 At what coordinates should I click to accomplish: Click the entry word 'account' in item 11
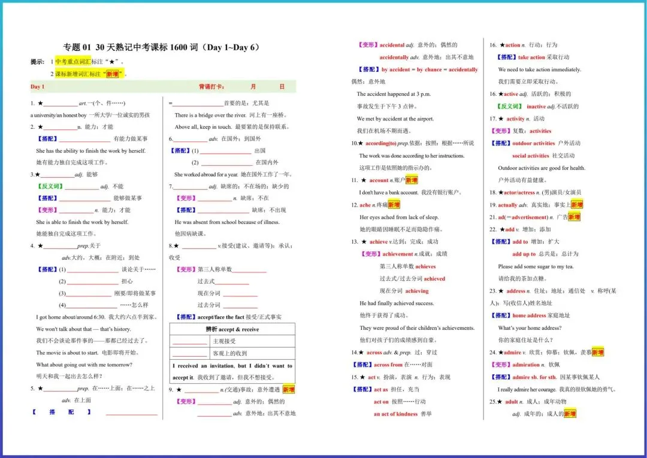tap(379, 180)
